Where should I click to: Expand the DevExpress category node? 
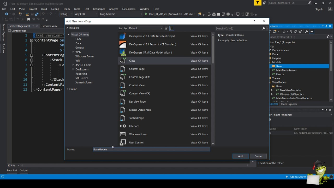tap(73, 69)
